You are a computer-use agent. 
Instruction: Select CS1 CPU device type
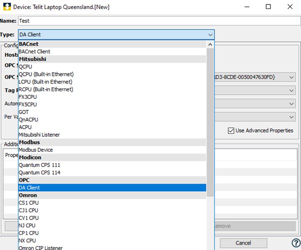coord(112,203)
